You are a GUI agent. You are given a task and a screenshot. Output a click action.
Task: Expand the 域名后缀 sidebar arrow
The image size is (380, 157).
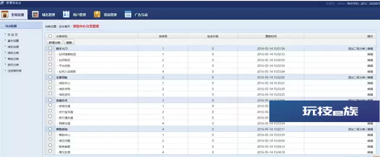pyautogui.click(x=5, y=47)
